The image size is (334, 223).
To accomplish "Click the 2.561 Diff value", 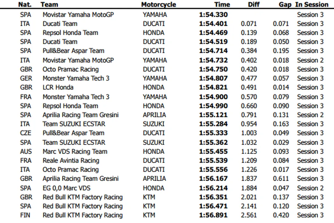I will [249, 215].
